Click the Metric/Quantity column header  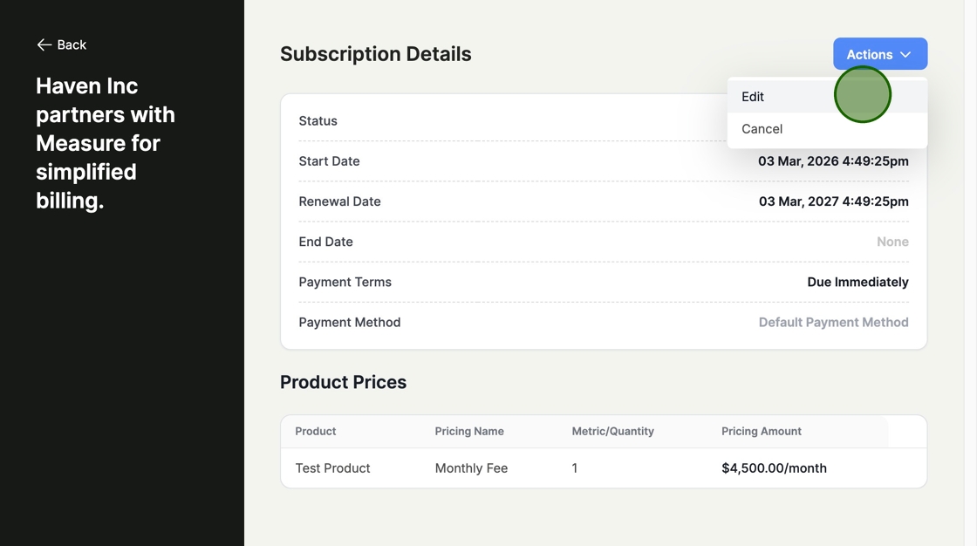(612, 431)
